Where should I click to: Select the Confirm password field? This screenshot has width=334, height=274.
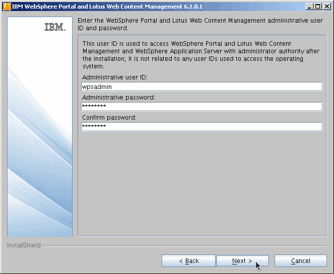[x=202, y=127]
